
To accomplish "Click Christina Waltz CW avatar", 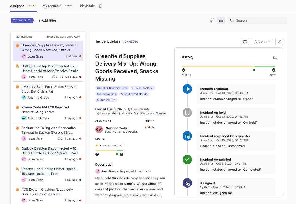I will pyautogui.click(x=99, y=130).
